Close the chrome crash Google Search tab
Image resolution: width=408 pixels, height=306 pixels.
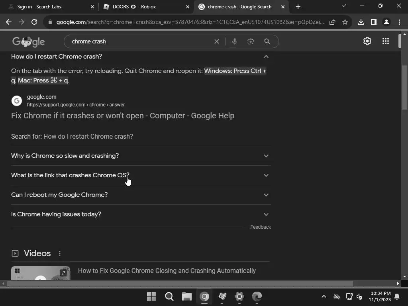(x=283, y=7)
